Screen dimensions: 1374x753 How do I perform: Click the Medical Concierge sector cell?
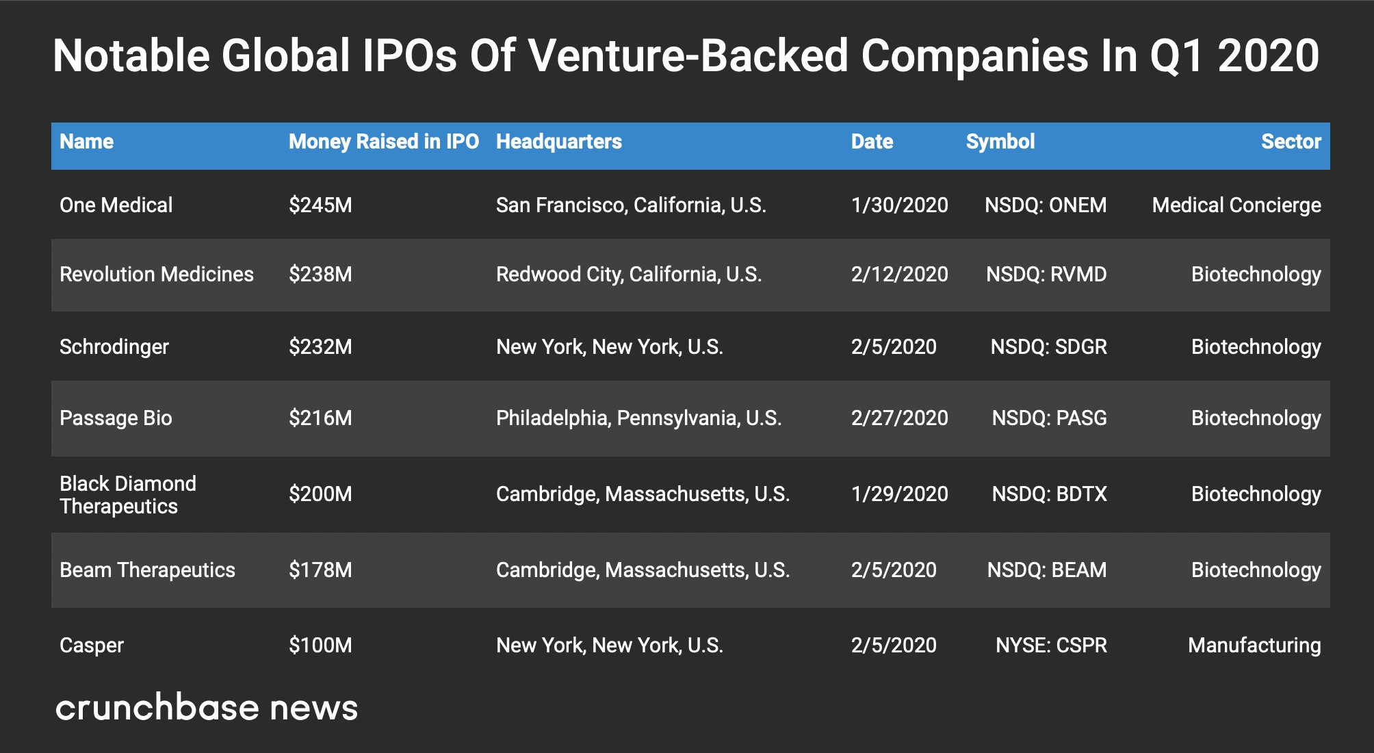pyautogui.click(x=1236, y=205)
